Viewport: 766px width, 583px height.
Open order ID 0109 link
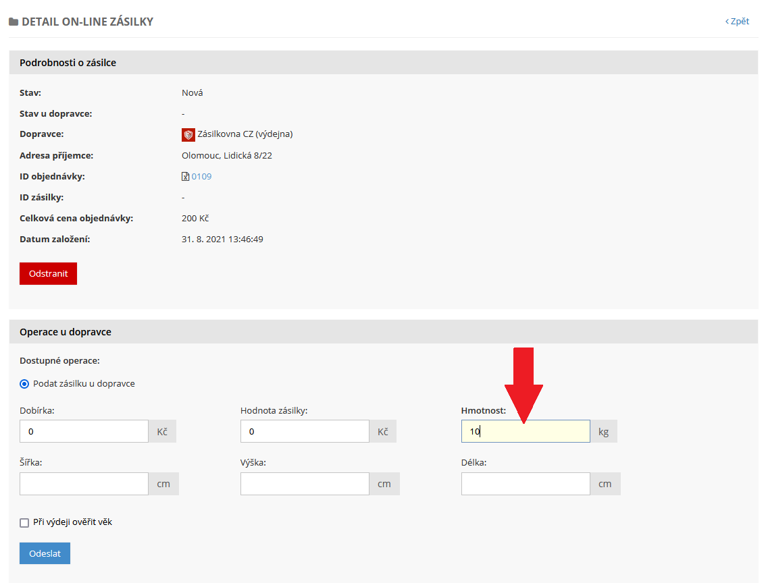pyautogui.click(x=201, y=177)
